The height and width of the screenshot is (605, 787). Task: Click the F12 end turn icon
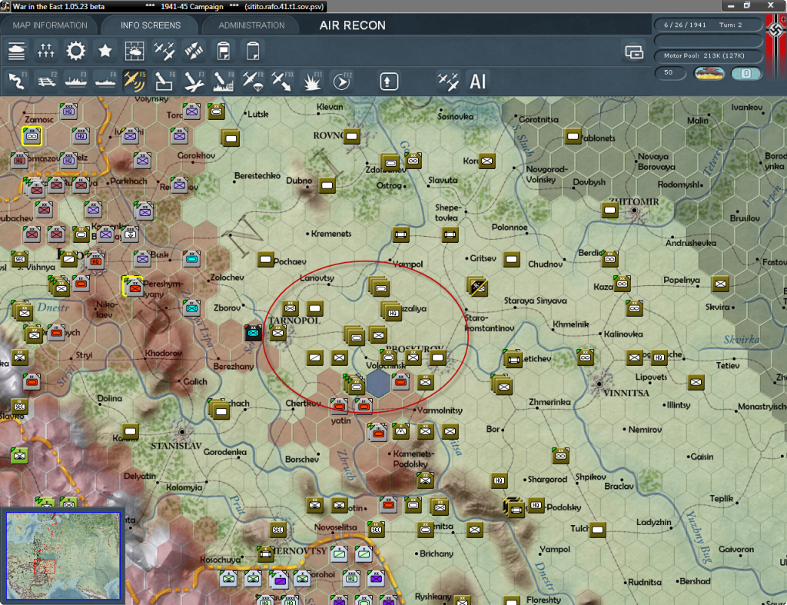click(342, 81)
